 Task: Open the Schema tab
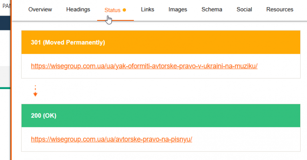[212, 10]
